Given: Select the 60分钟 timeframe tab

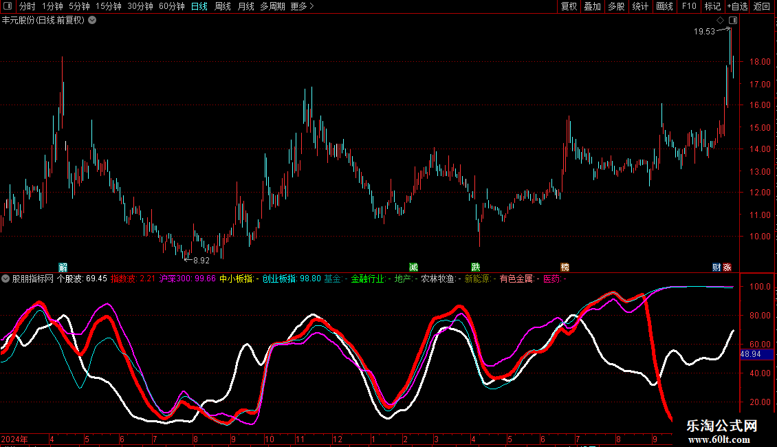Looking at the screenshot, I should point(171,6).
